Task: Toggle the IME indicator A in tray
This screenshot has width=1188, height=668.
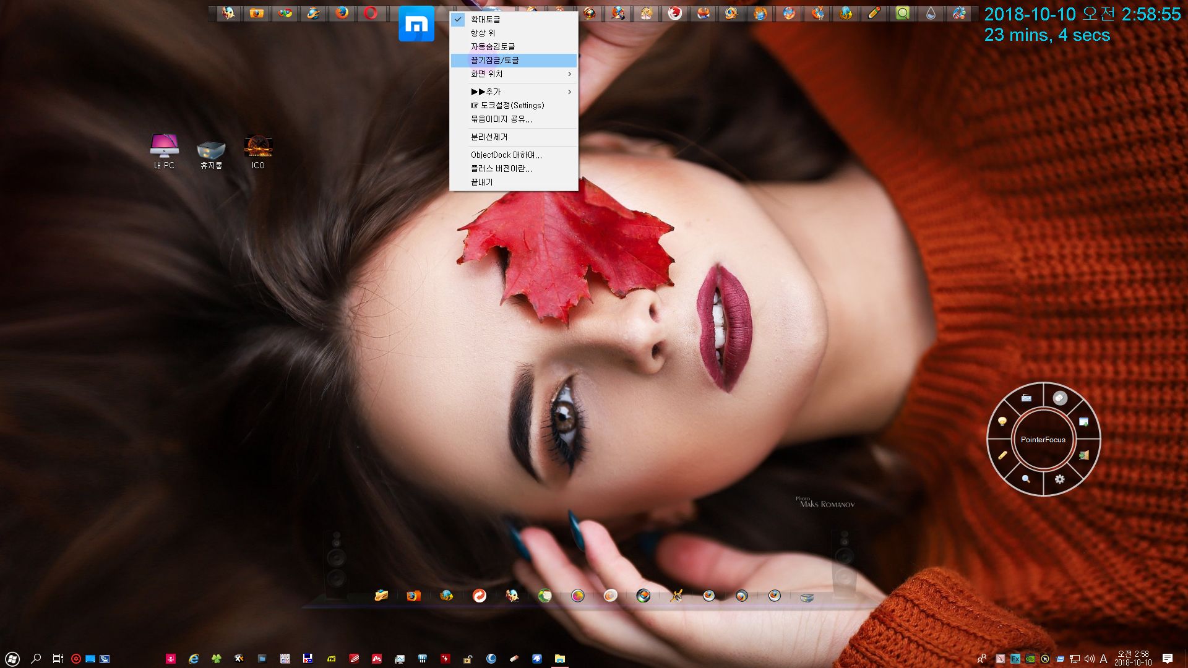Action: (x=1103, y=659)
